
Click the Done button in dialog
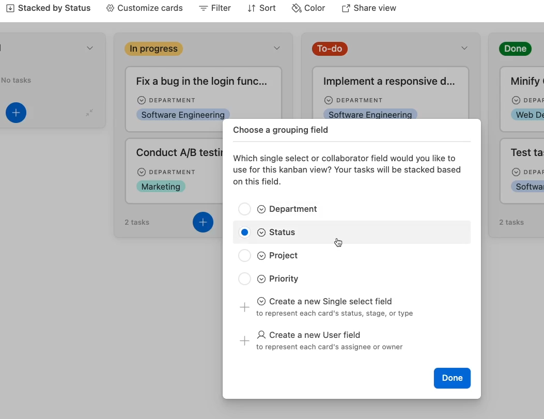452,378
